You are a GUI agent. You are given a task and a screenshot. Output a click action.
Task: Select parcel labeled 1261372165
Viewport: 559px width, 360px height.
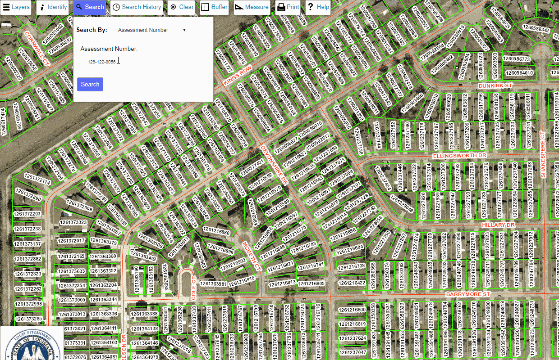click(x=72, y=256)
